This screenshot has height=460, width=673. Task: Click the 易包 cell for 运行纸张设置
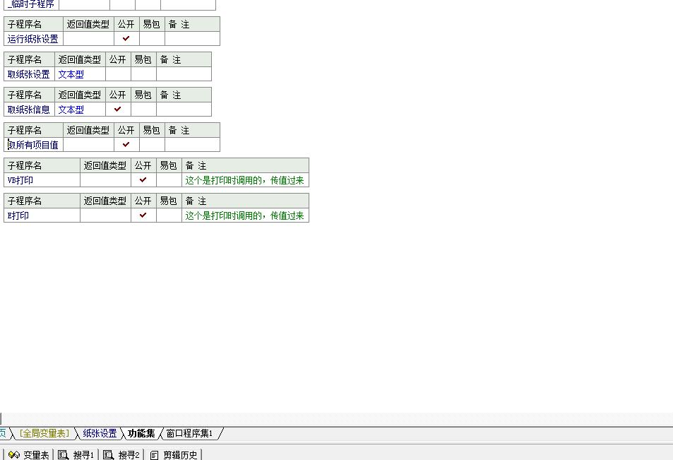[x=152, y=39]
